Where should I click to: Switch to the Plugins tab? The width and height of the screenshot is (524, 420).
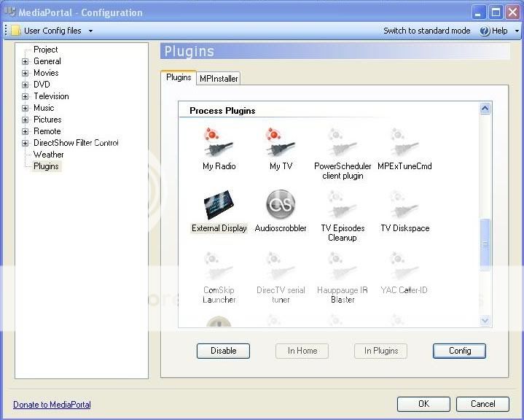tap(179, 77)
